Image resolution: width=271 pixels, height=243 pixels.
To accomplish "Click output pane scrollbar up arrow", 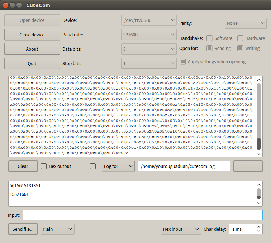I will 259,80.
